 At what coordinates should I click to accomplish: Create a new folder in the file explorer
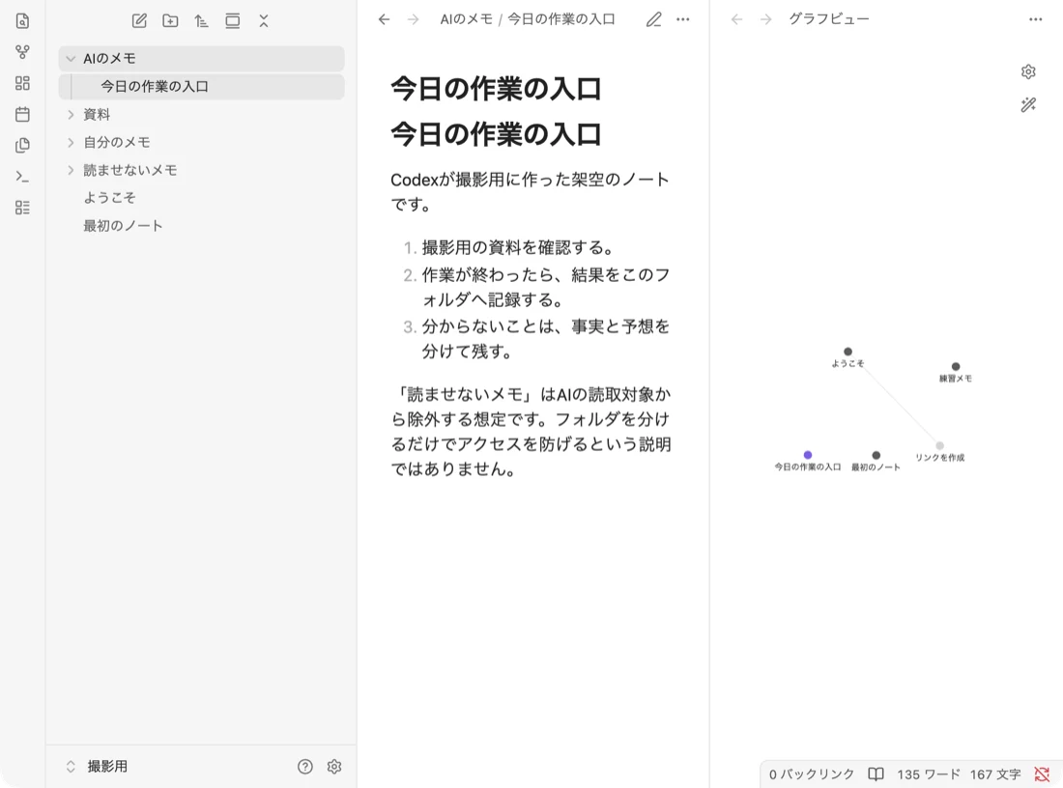(x=170, y=21)
